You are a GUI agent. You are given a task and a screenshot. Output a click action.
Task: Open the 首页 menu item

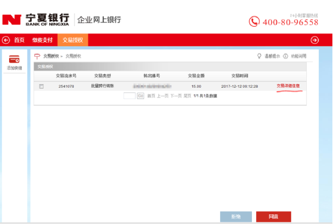(x=20, y=40)
